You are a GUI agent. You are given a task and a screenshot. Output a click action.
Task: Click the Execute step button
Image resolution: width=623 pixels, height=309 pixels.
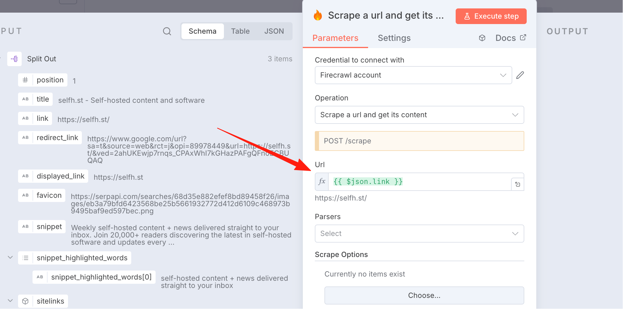coord(491,16)
